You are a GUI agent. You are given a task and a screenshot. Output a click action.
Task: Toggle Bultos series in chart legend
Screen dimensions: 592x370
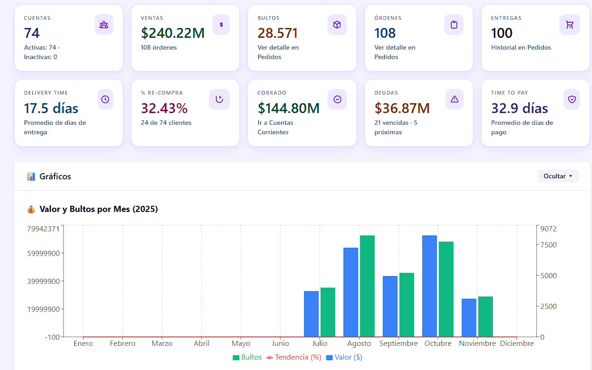(x=247, y=357)
